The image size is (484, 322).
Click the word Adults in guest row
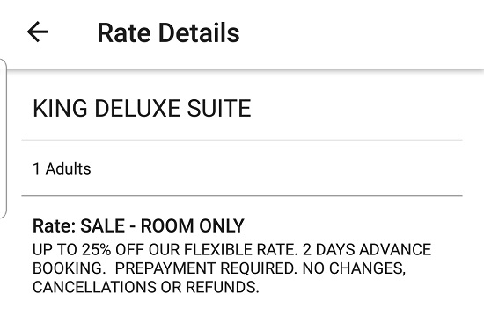coord(69,168)
